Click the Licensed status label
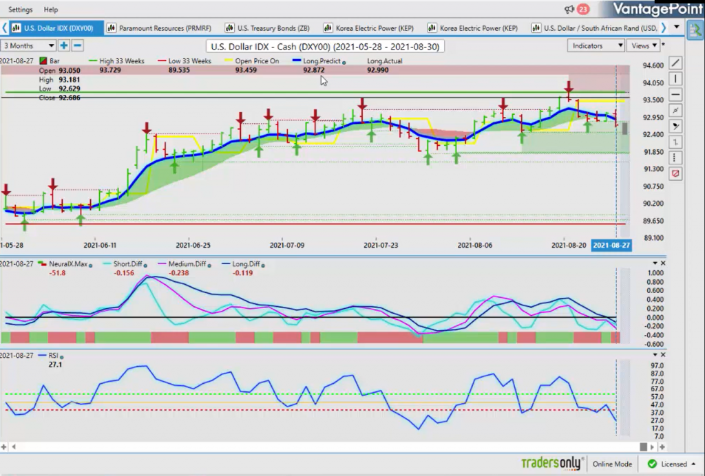Image resolution: width=705 pixels, height=476 pixels. tap(673, 464)
